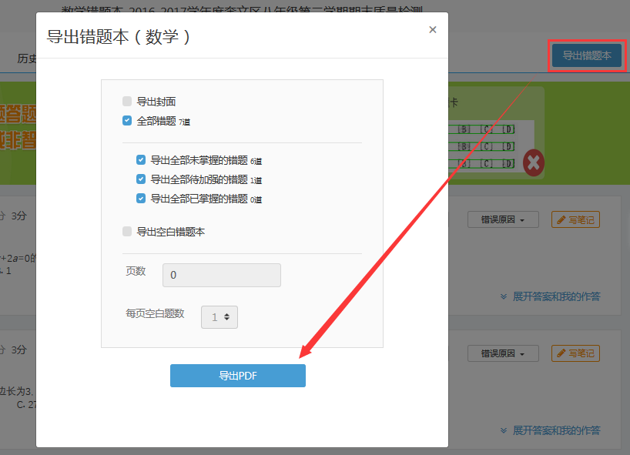The height and width of the screenshot is (455, 630).
Task: Toggle 导出全部未掌握的错题 checkbox
Action: point(141,160)
